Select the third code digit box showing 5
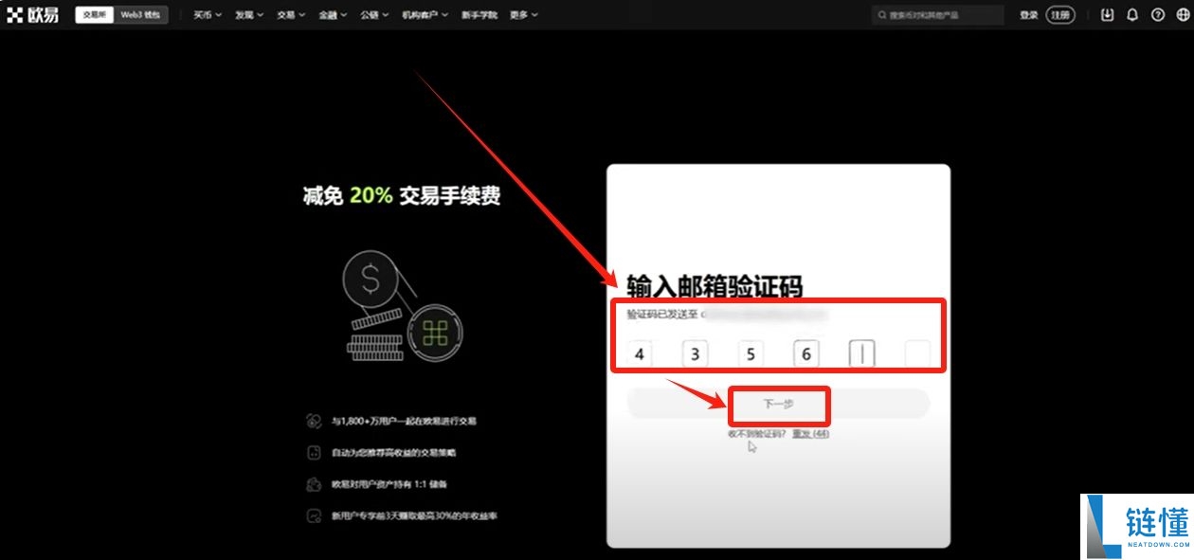 click(751, 354)
